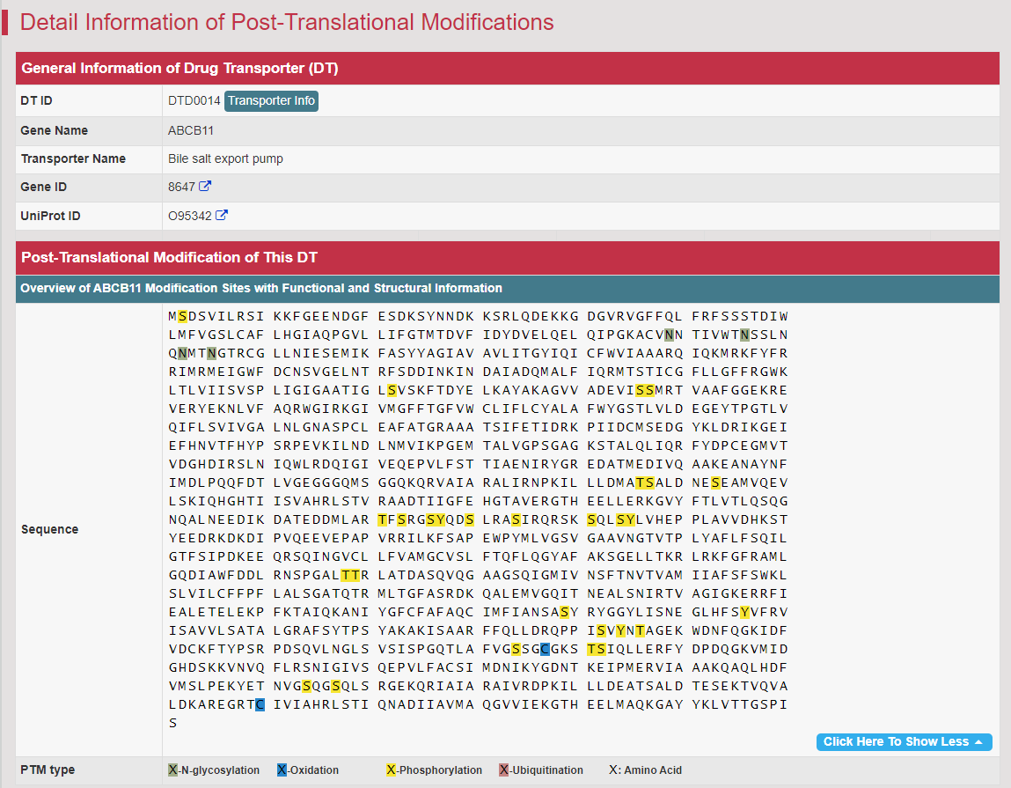This screenshot has height=788, width=1011.
Task: Click the blue Oxidation legend swatch
Action: point(282,770)
